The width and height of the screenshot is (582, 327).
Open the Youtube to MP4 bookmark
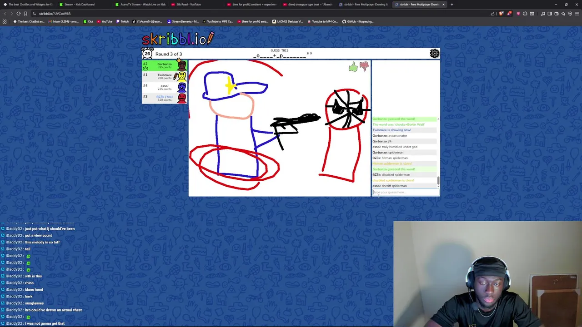(323, 21)
